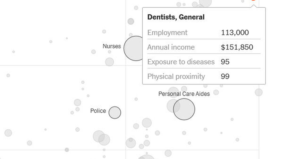
Task: Click the "Employment" row label in tooltip
Action: pos(167,32)
